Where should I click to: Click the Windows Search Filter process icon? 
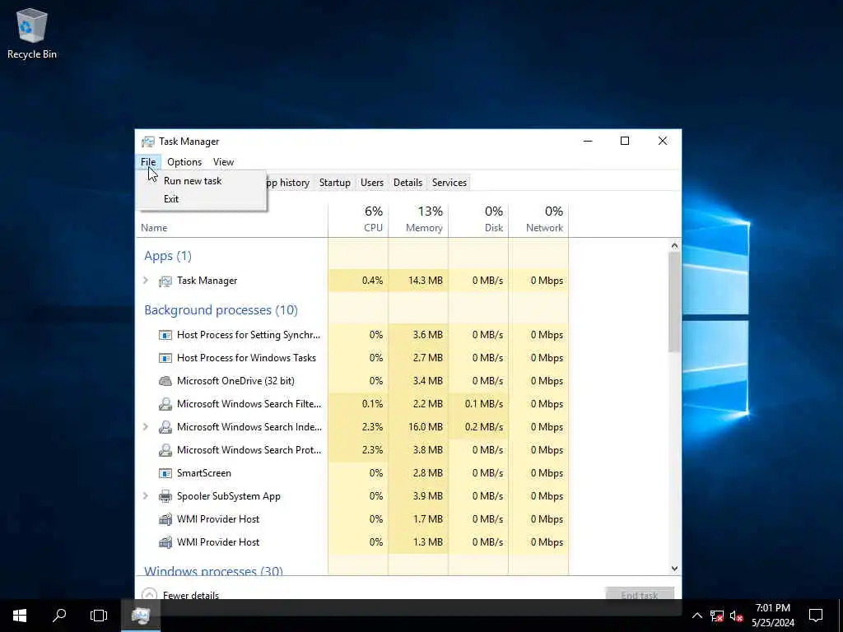pos(165,404)
